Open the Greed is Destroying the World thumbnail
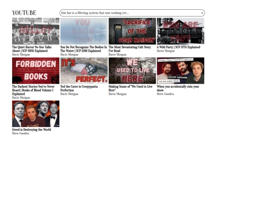Image resolution: width=263 pixels, height=197 pixels. point(36,114)
